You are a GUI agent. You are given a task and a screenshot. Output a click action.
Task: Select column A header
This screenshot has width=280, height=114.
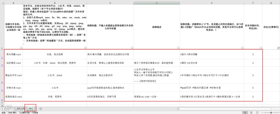(13, 3)
